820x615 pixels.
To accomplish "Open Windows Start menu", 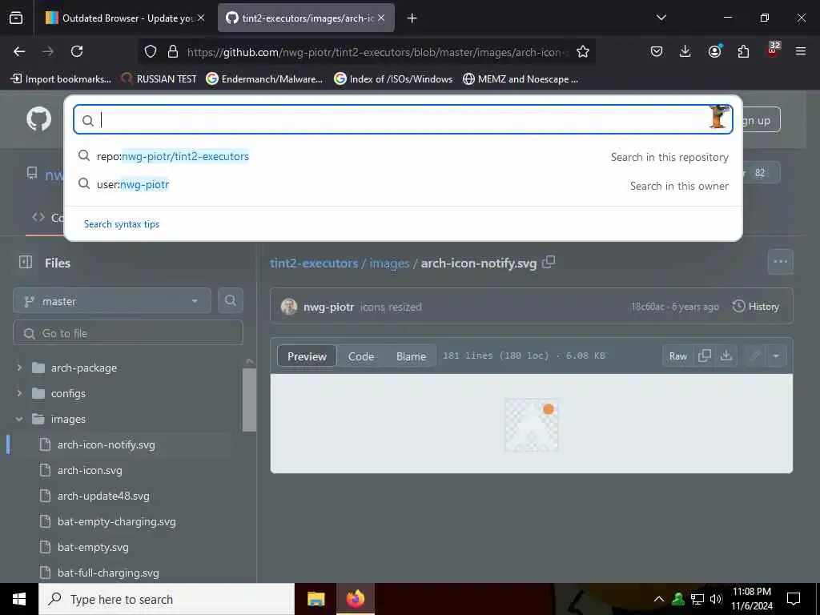I will click(19, 599).
